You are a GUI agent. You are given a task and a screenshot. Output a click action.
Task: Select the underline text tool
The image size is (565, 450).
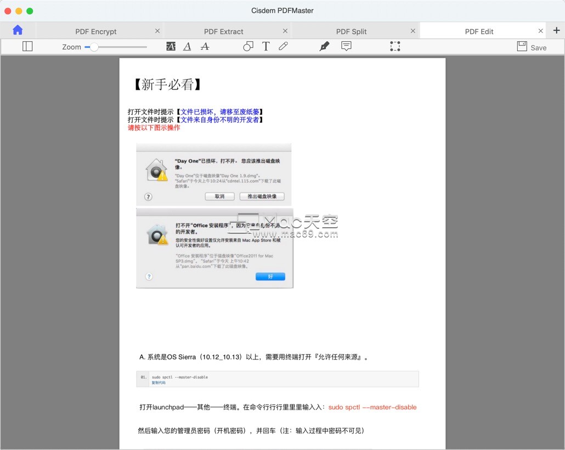tap(187, 46)
